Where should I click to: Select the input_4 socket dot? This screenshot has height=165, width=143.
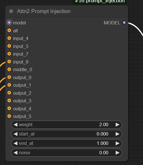[x=9, y=38]
